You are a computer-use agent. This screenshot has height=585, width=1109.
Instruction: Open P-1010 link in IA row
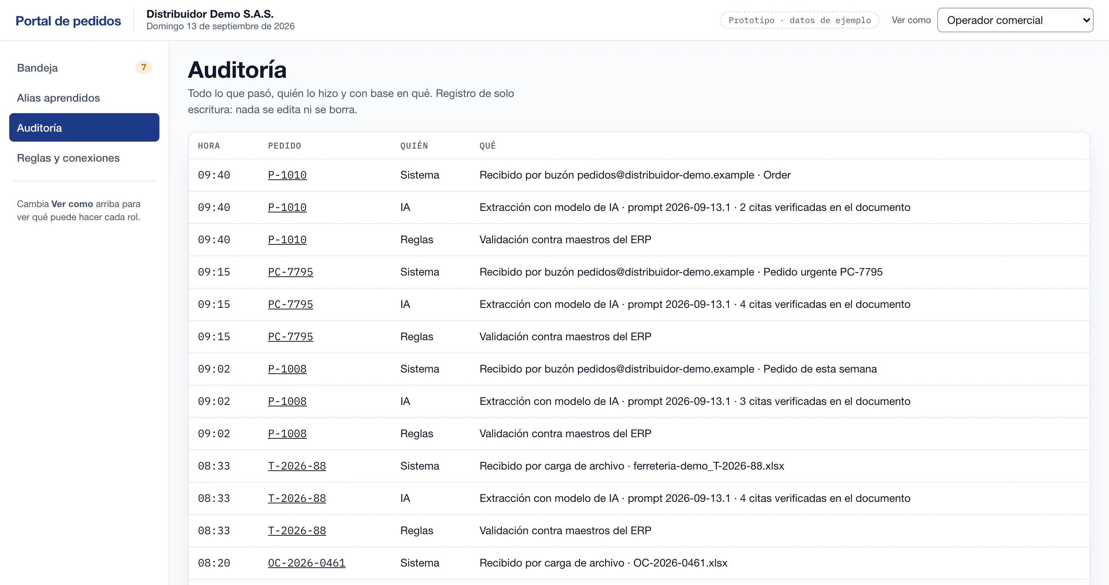coord(287,207)
